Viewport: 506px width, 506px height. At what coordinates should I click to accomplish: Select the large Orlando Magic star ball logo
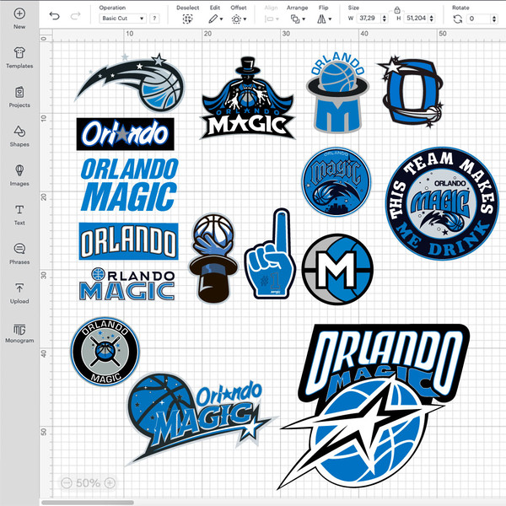pos(375,407)
